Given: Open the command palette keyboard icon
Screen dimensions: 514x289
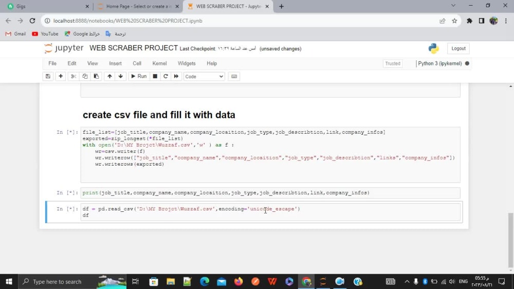Looking at the screenshot, I should tap(234, 77).
